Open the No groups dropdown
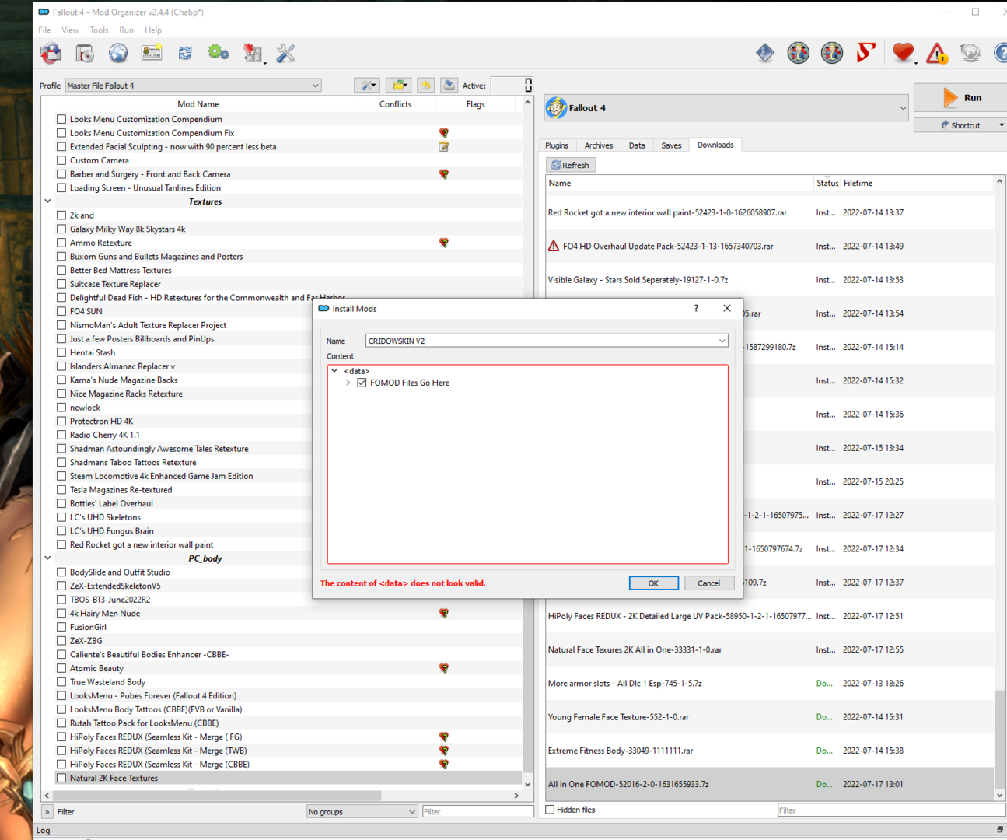Screen dimensions: 1007x840 pyautogui.click(x=362, y=811)
